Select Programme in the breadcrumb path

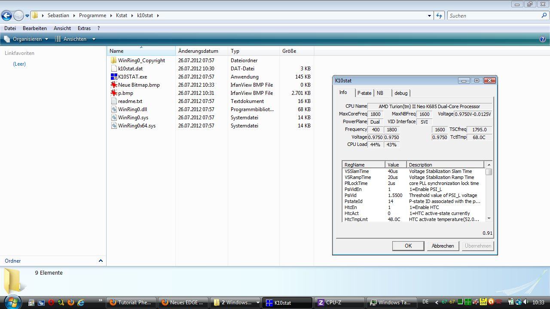(x=92, y=15)
